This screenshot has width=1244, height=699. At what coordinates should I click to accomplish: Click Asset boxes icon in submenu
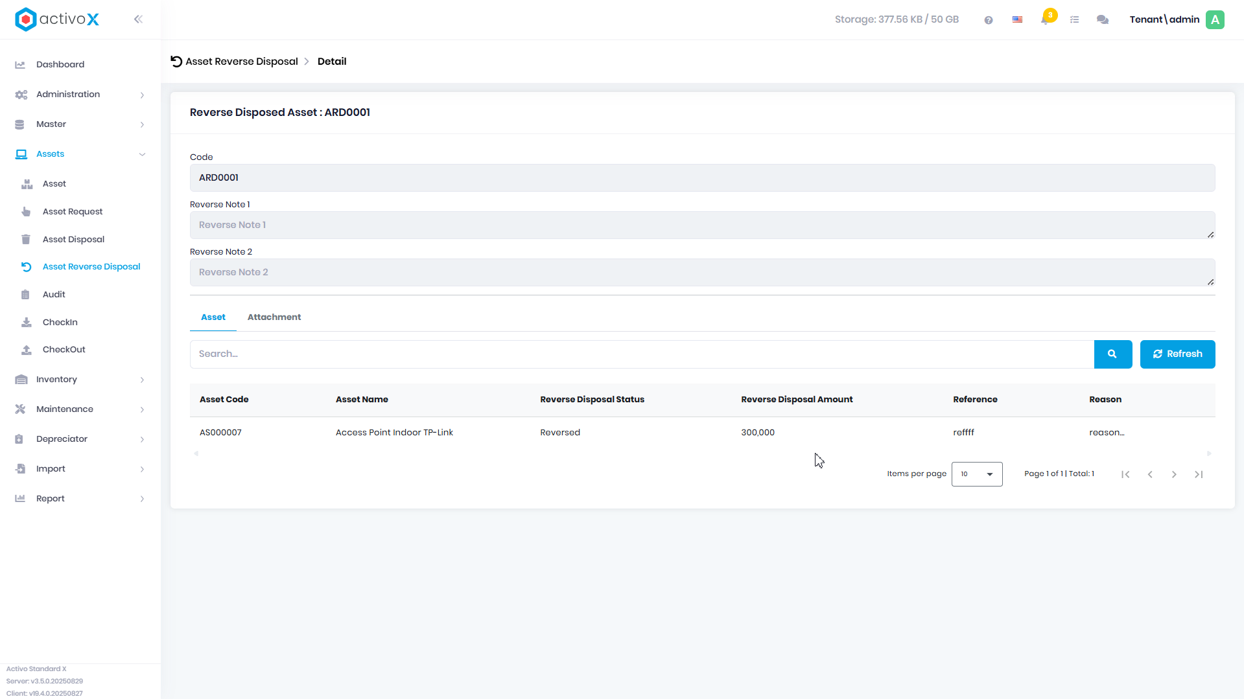tap(27, 184)
